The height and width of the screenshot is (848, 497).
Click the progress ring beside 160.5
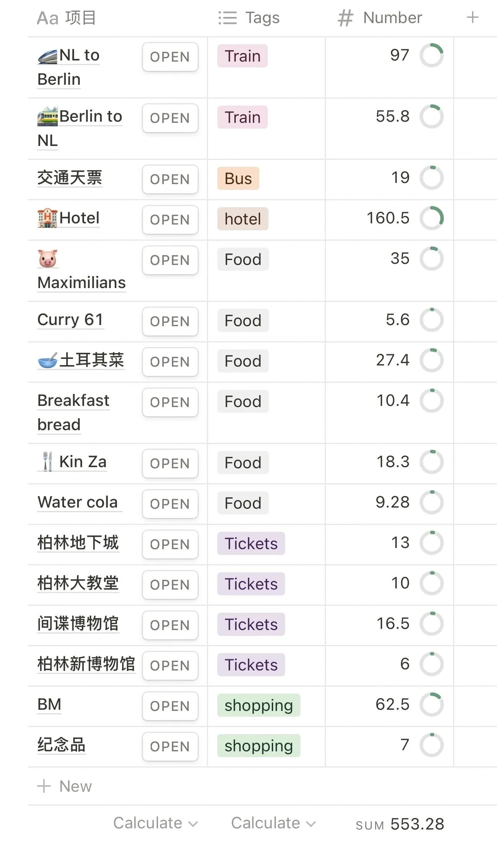[x=432, y=218]
